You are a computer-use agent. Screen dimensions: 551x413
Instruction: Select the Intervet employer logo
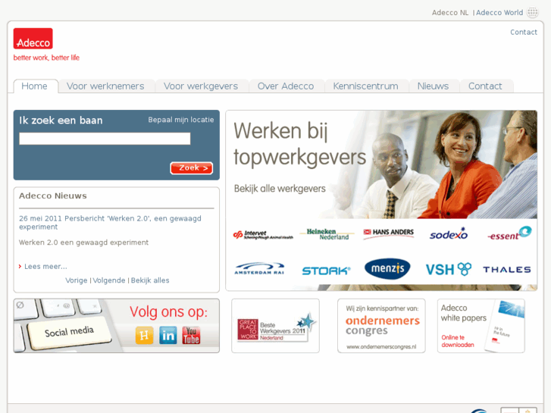click(x=263, y=235)
